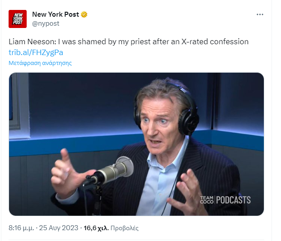This screenshot has width=281, height=241.
Task: Click the Προβολές label
Action: pyautogui.click(x=125, y=228)
